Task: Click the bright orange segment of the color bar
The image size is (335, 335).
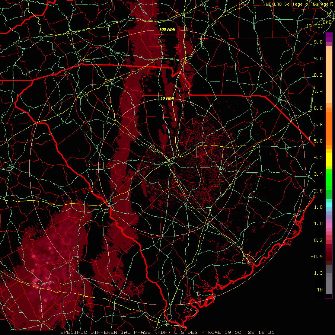Action: [329, 128]
